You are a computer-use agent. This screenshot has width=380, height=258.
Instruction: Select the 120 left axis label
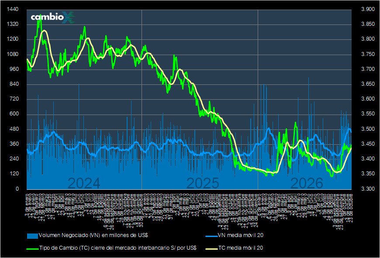[x=14, y=174]
